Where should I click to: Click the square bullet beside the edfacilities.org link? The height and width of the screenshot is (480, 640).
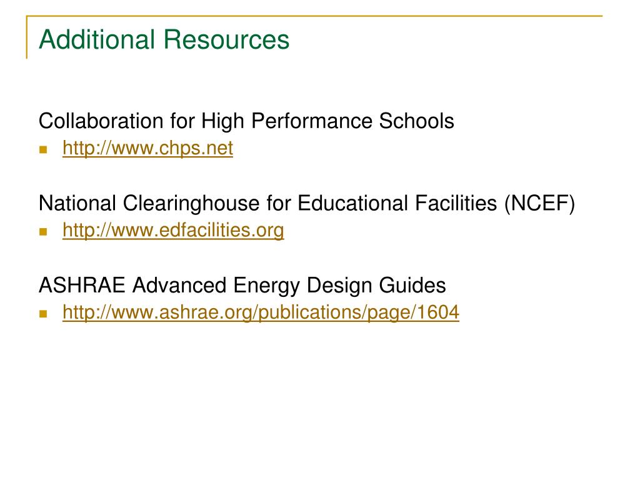click(43, 232)
